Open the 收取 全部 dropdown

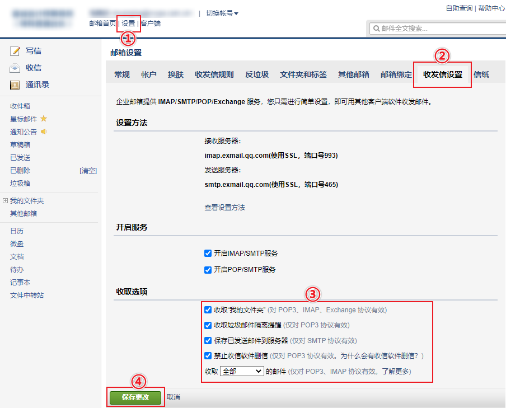[x=242, y=371]
